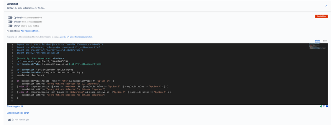Click the import FieldBehaviours line 3
This screenshot has height=125, width=333.
50,50
